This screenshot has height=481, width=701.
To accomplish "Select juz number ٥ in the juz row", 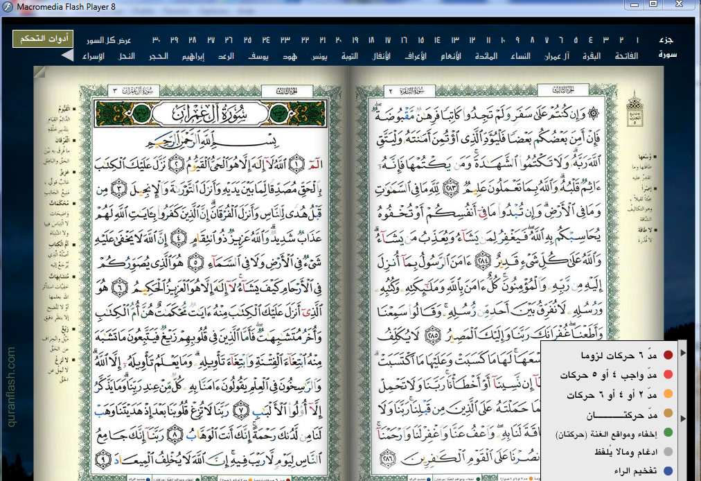I will pyautogui.click(x=576, y=40).
